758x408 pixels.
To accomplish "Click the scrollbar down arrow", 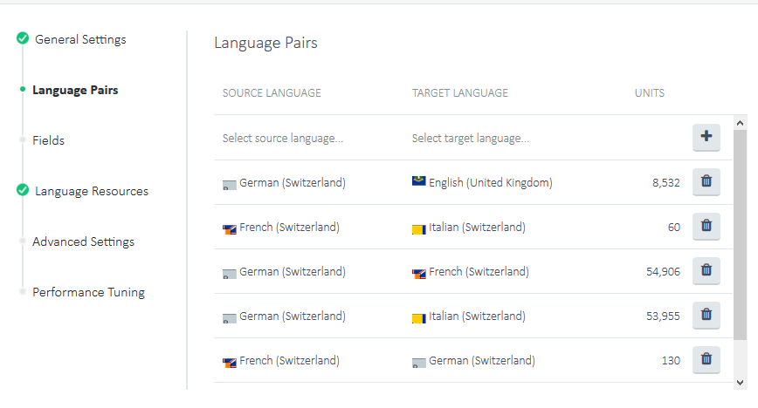I will point(741,382).
